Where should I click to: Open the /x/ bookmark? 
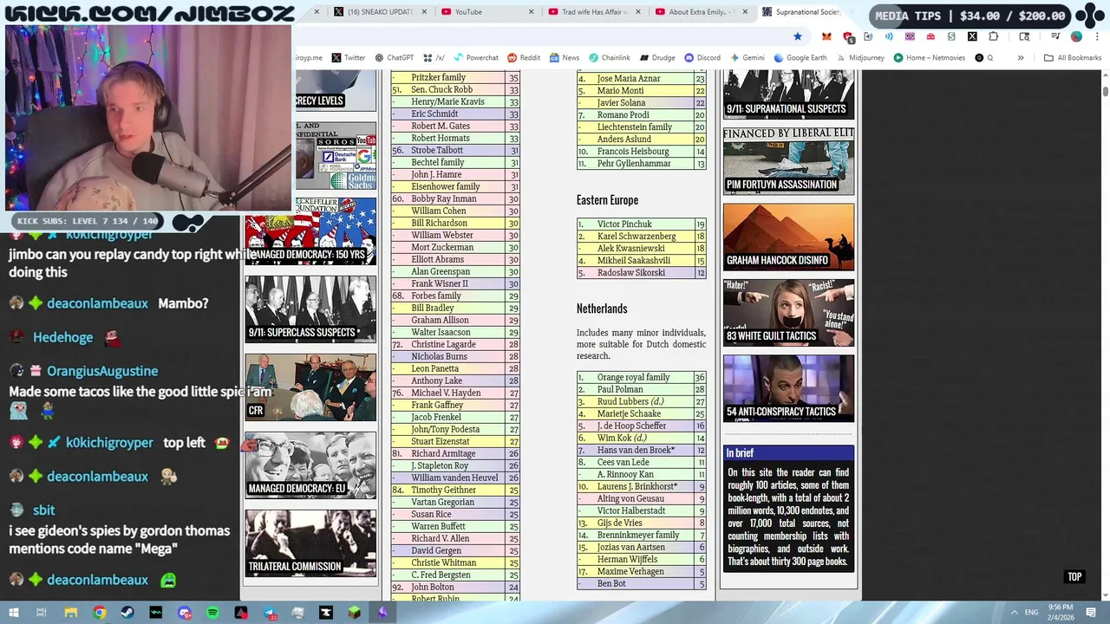click(434, 58)
